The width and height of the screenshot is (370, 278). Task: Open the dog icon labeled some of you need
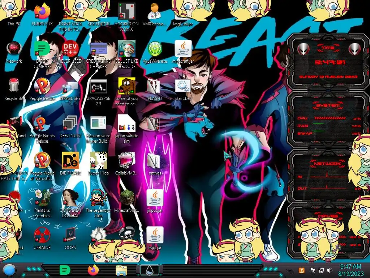(x=126, y=92)
